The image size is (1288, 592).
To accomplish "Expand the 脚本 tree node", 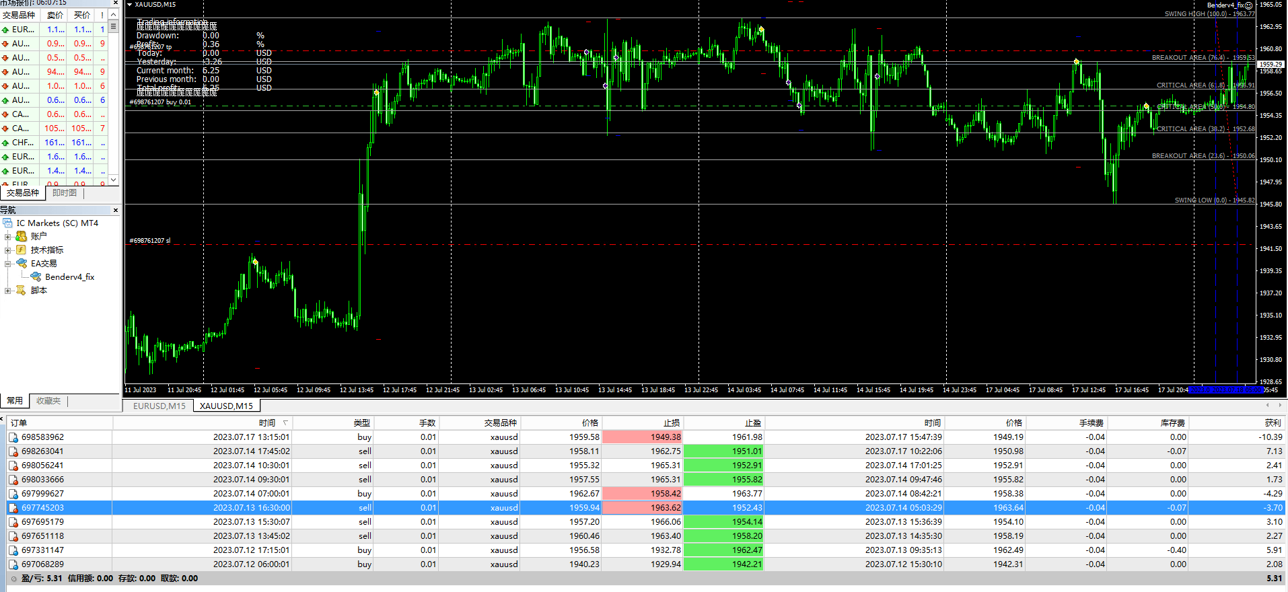I will point(8,291).
